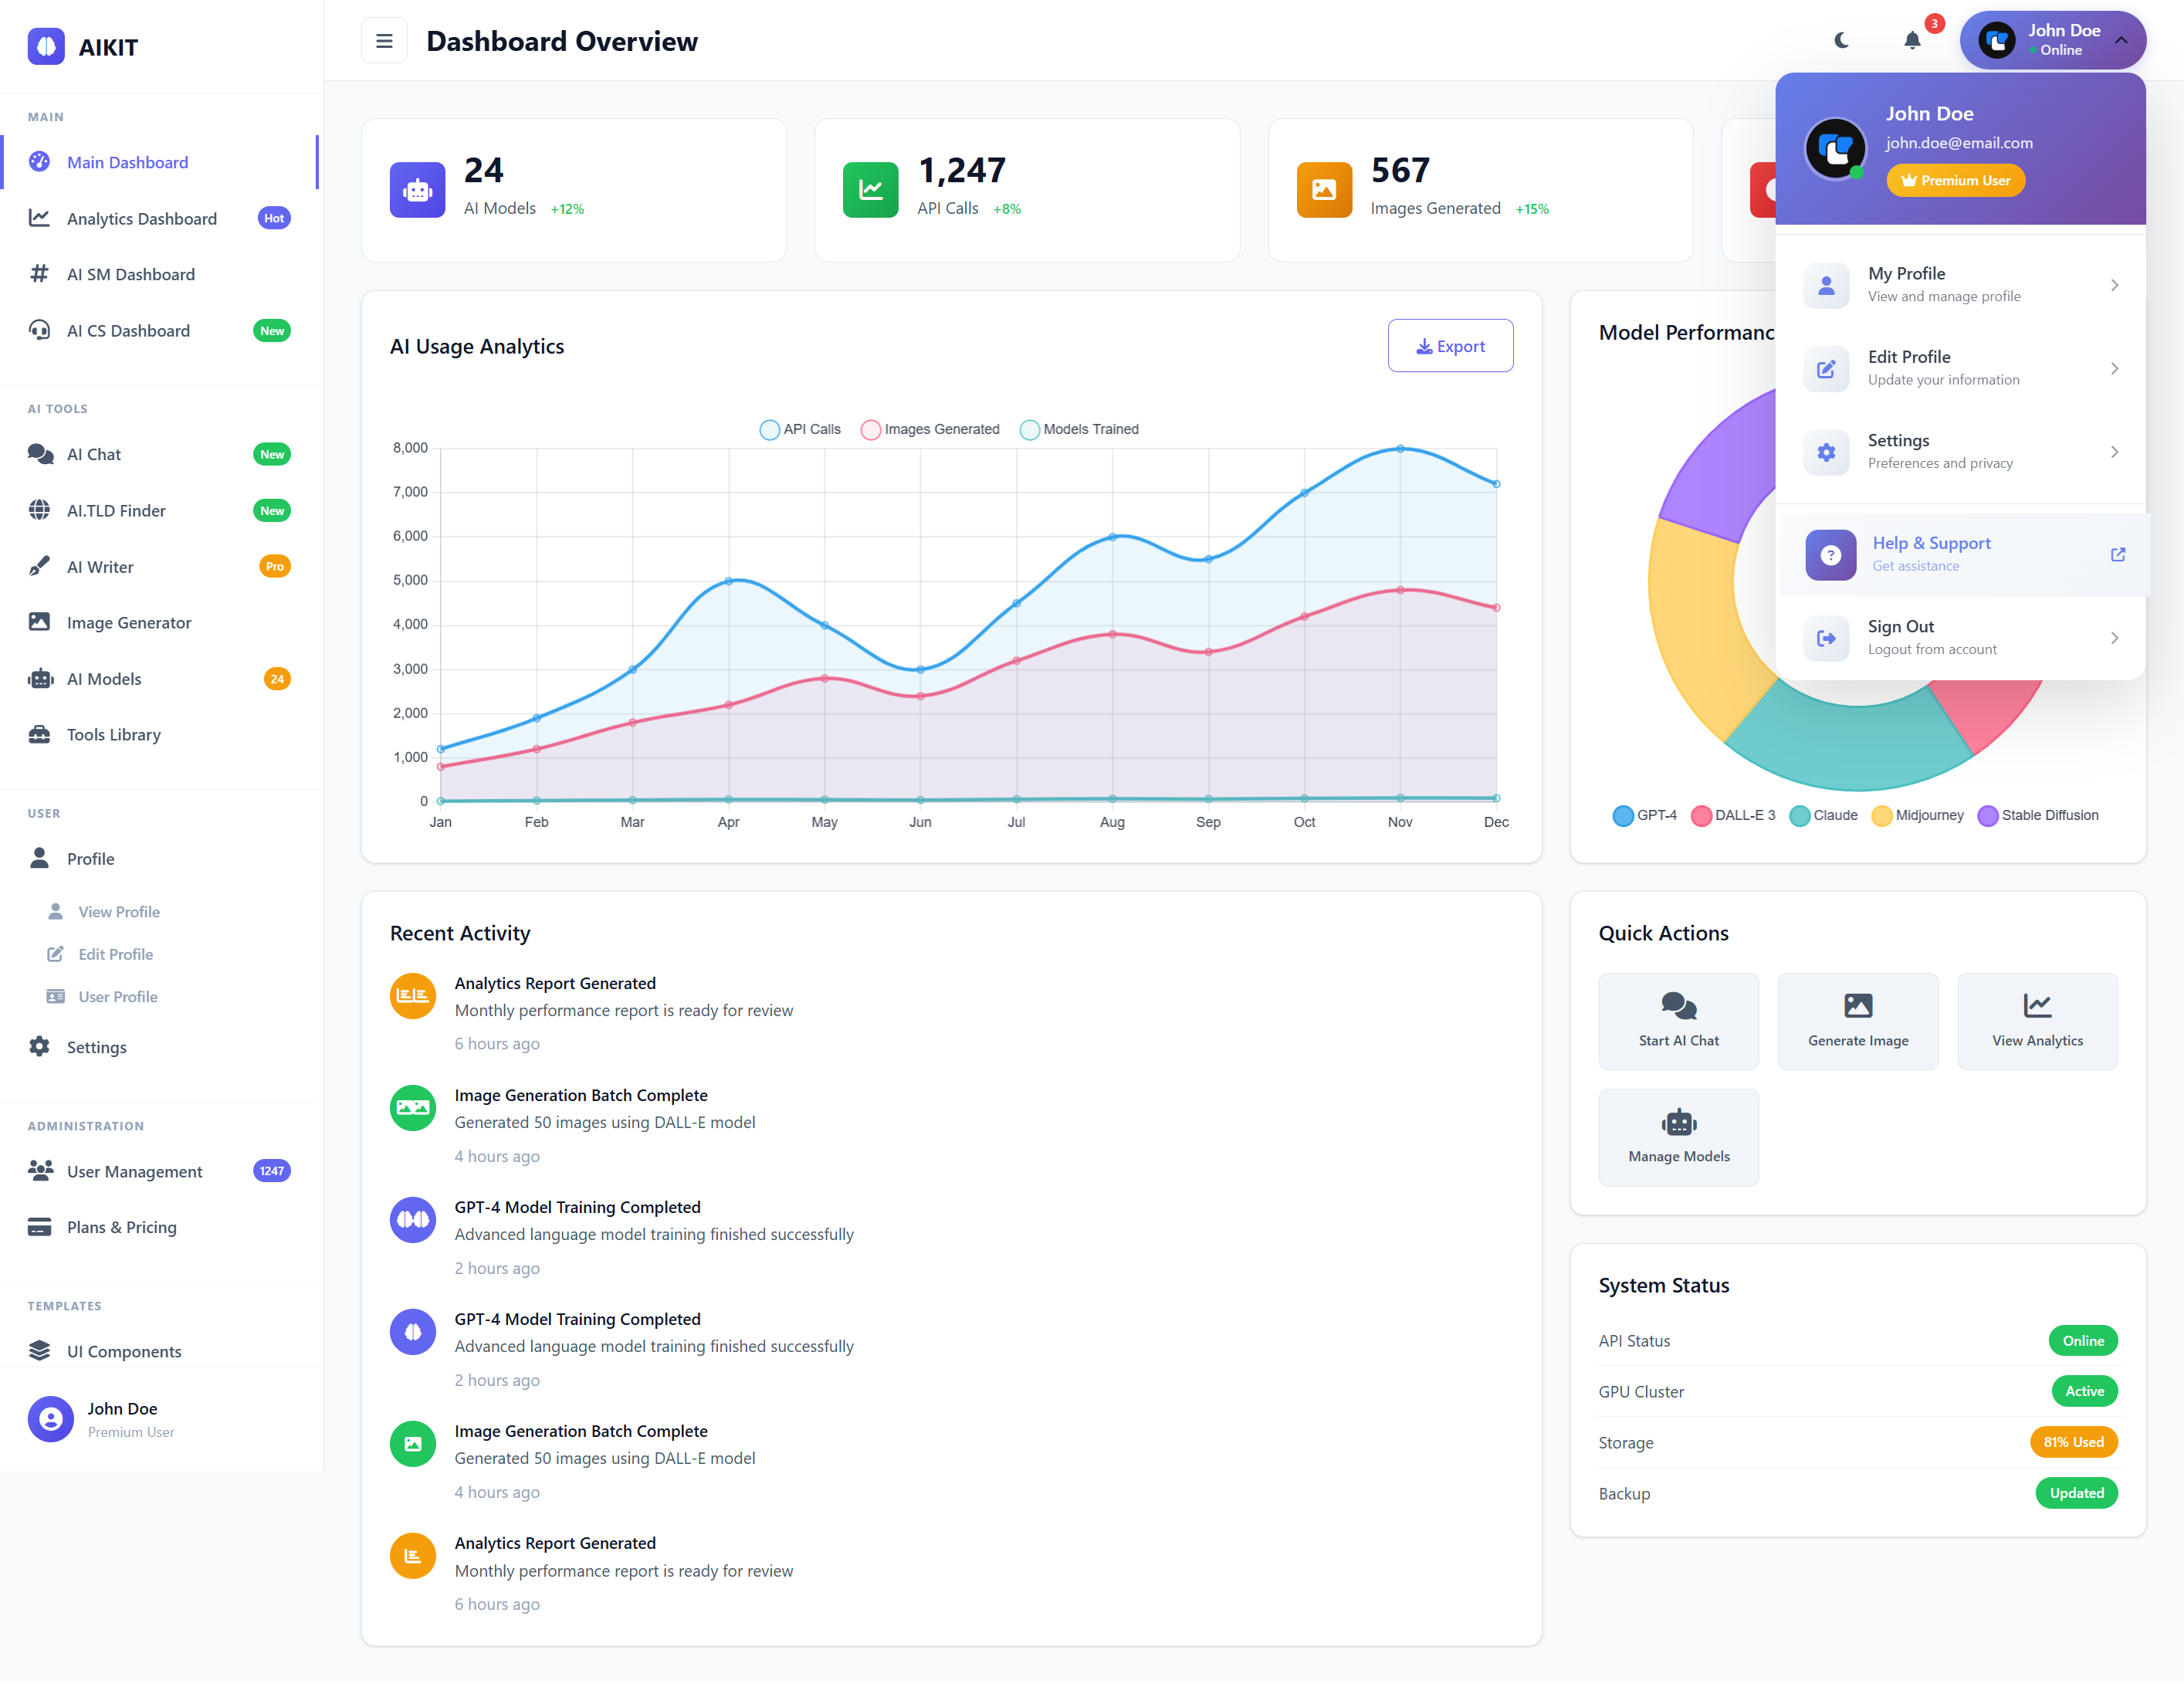Click View Analytics quick action

2036,1020
